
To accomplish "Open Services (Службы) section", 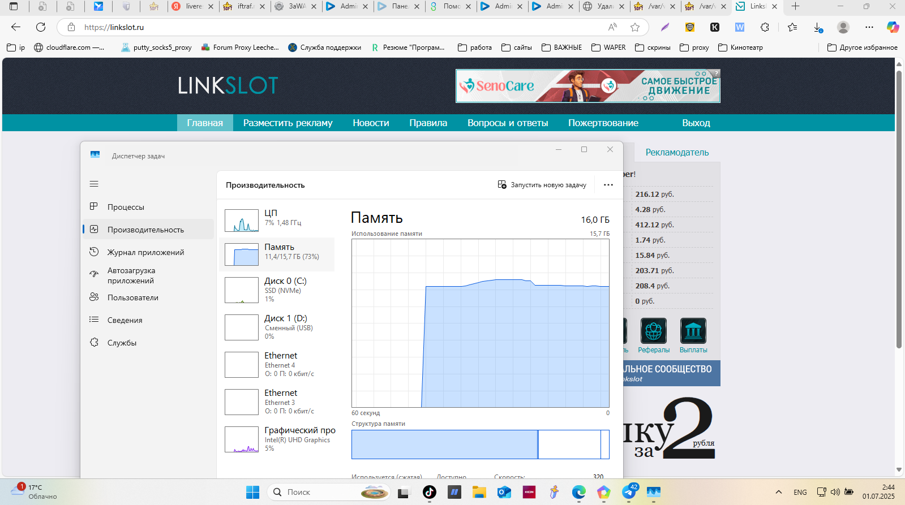I will pos(122,343).
